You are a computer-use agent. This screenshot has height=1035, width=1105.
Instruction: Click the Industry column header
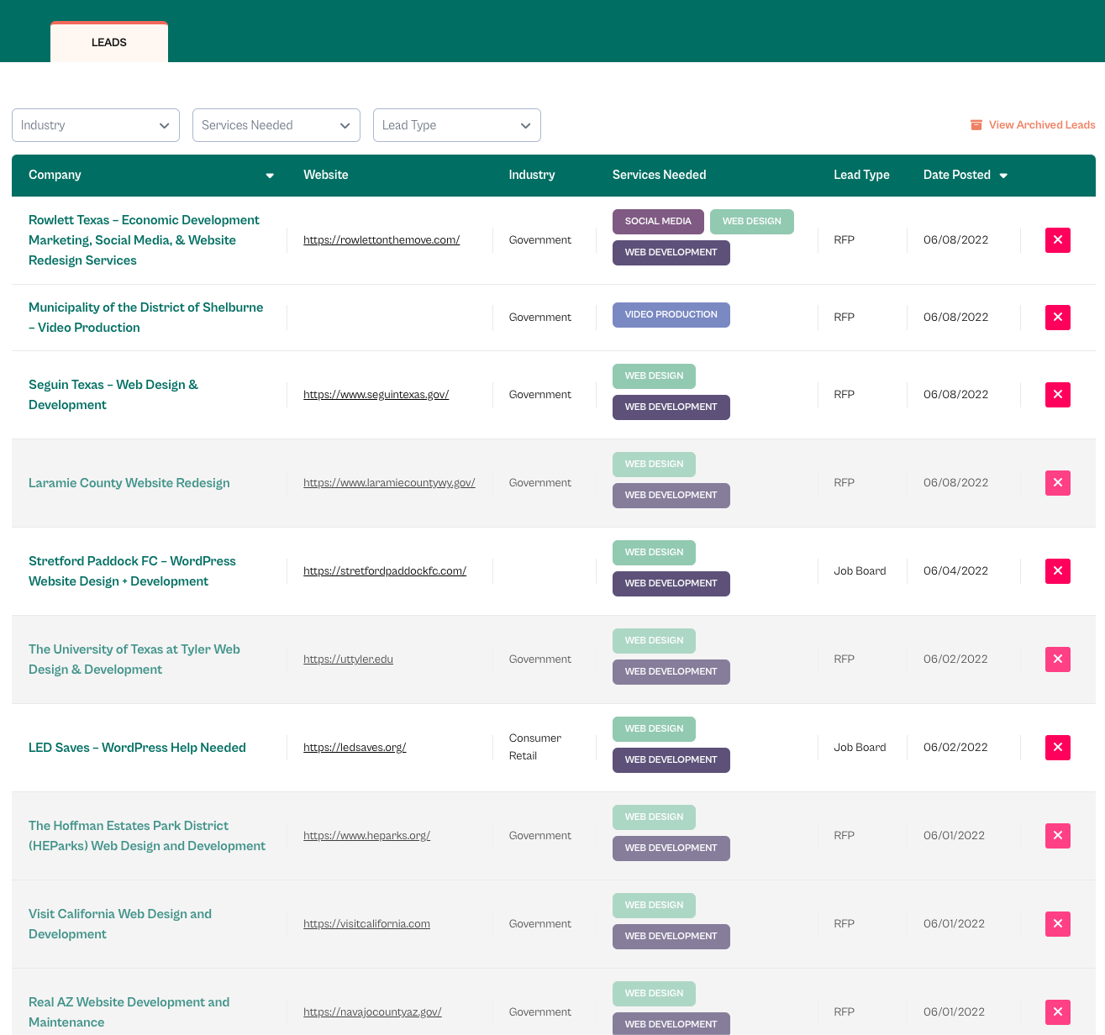click(x=532, y=175)
